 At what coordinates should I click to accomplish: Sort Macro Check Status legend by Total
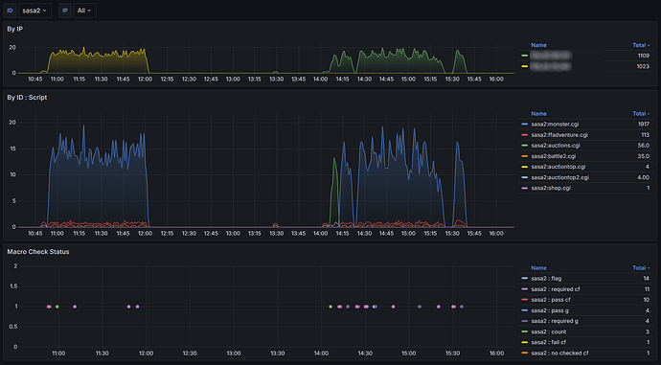tap(641, 268)
